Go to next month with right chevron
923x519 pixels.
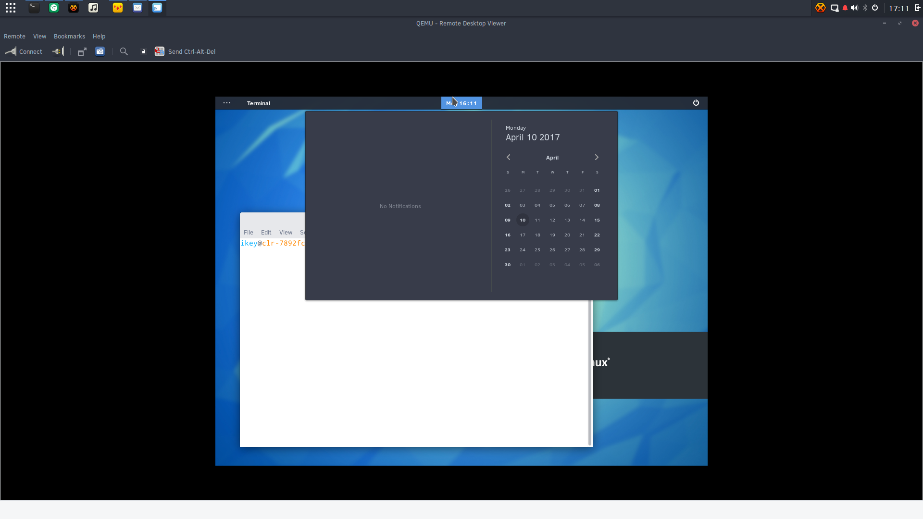[597, 157]
